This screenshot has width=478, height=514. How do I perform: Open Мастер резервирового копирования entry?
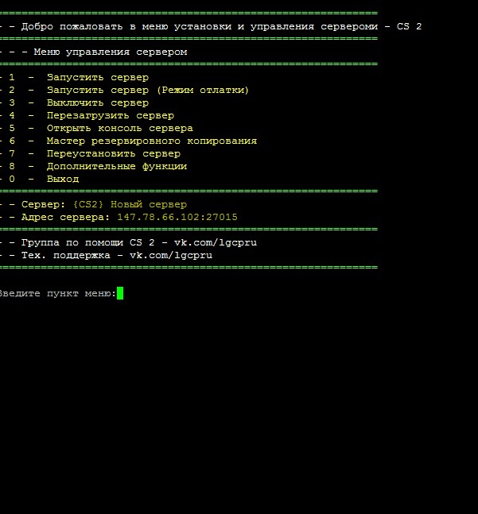(151, 141)
